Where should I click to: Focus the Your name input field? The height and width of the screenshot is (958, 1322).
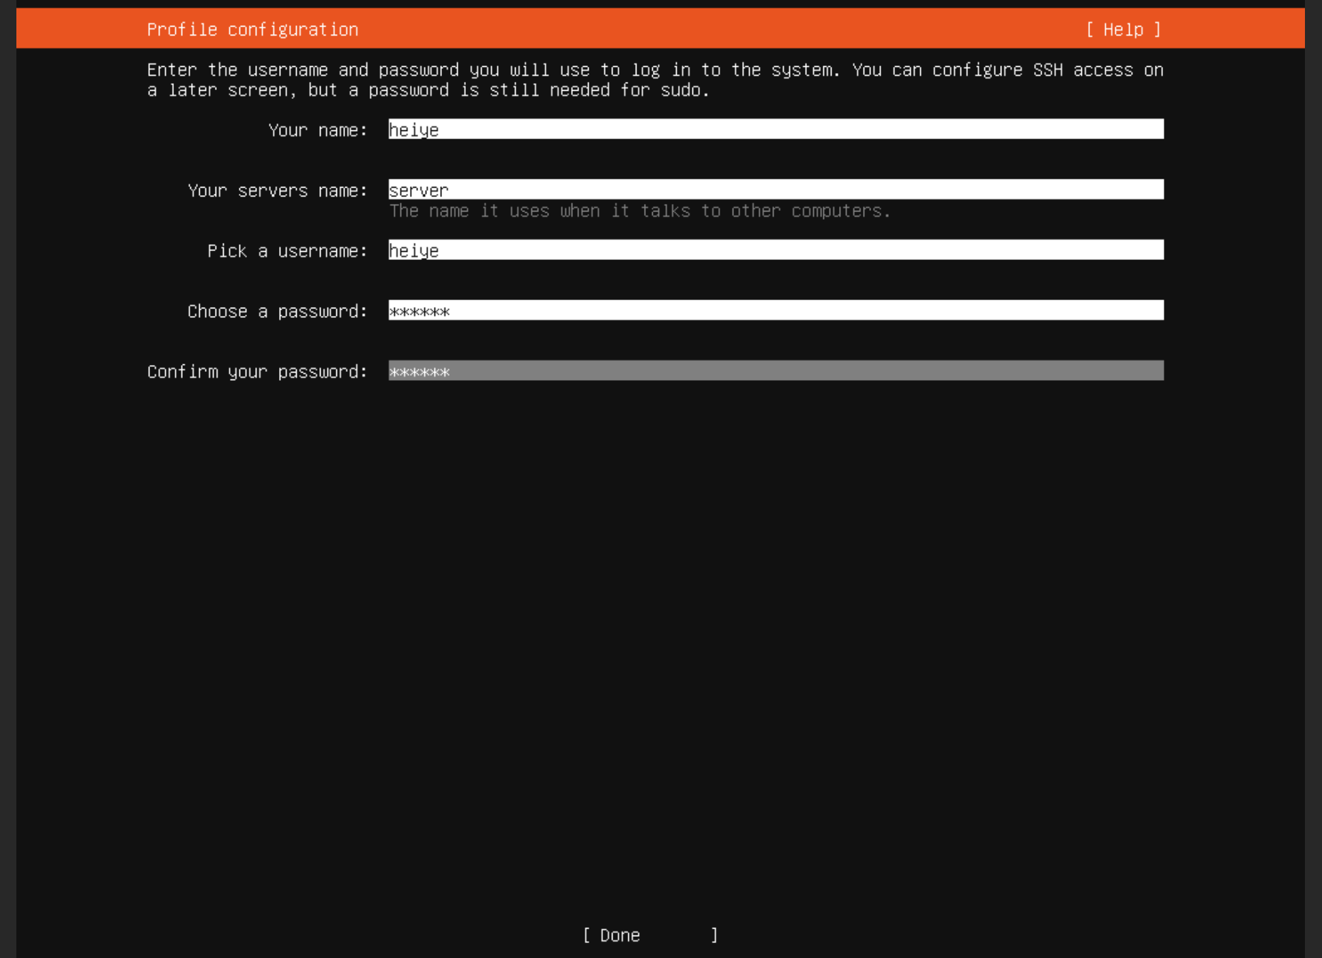point(775,129)
